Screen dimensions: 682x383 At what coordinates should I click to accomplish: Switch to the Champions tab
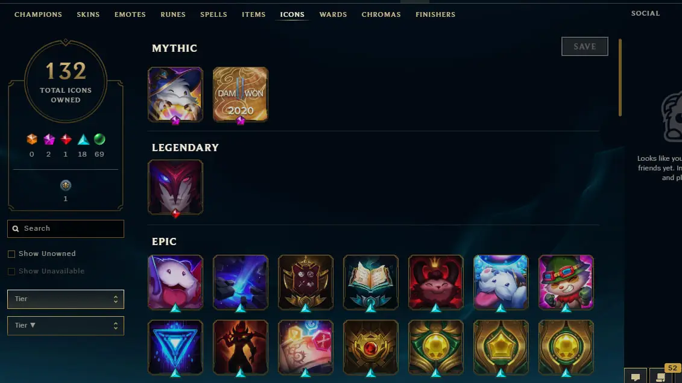pos(38,14)
